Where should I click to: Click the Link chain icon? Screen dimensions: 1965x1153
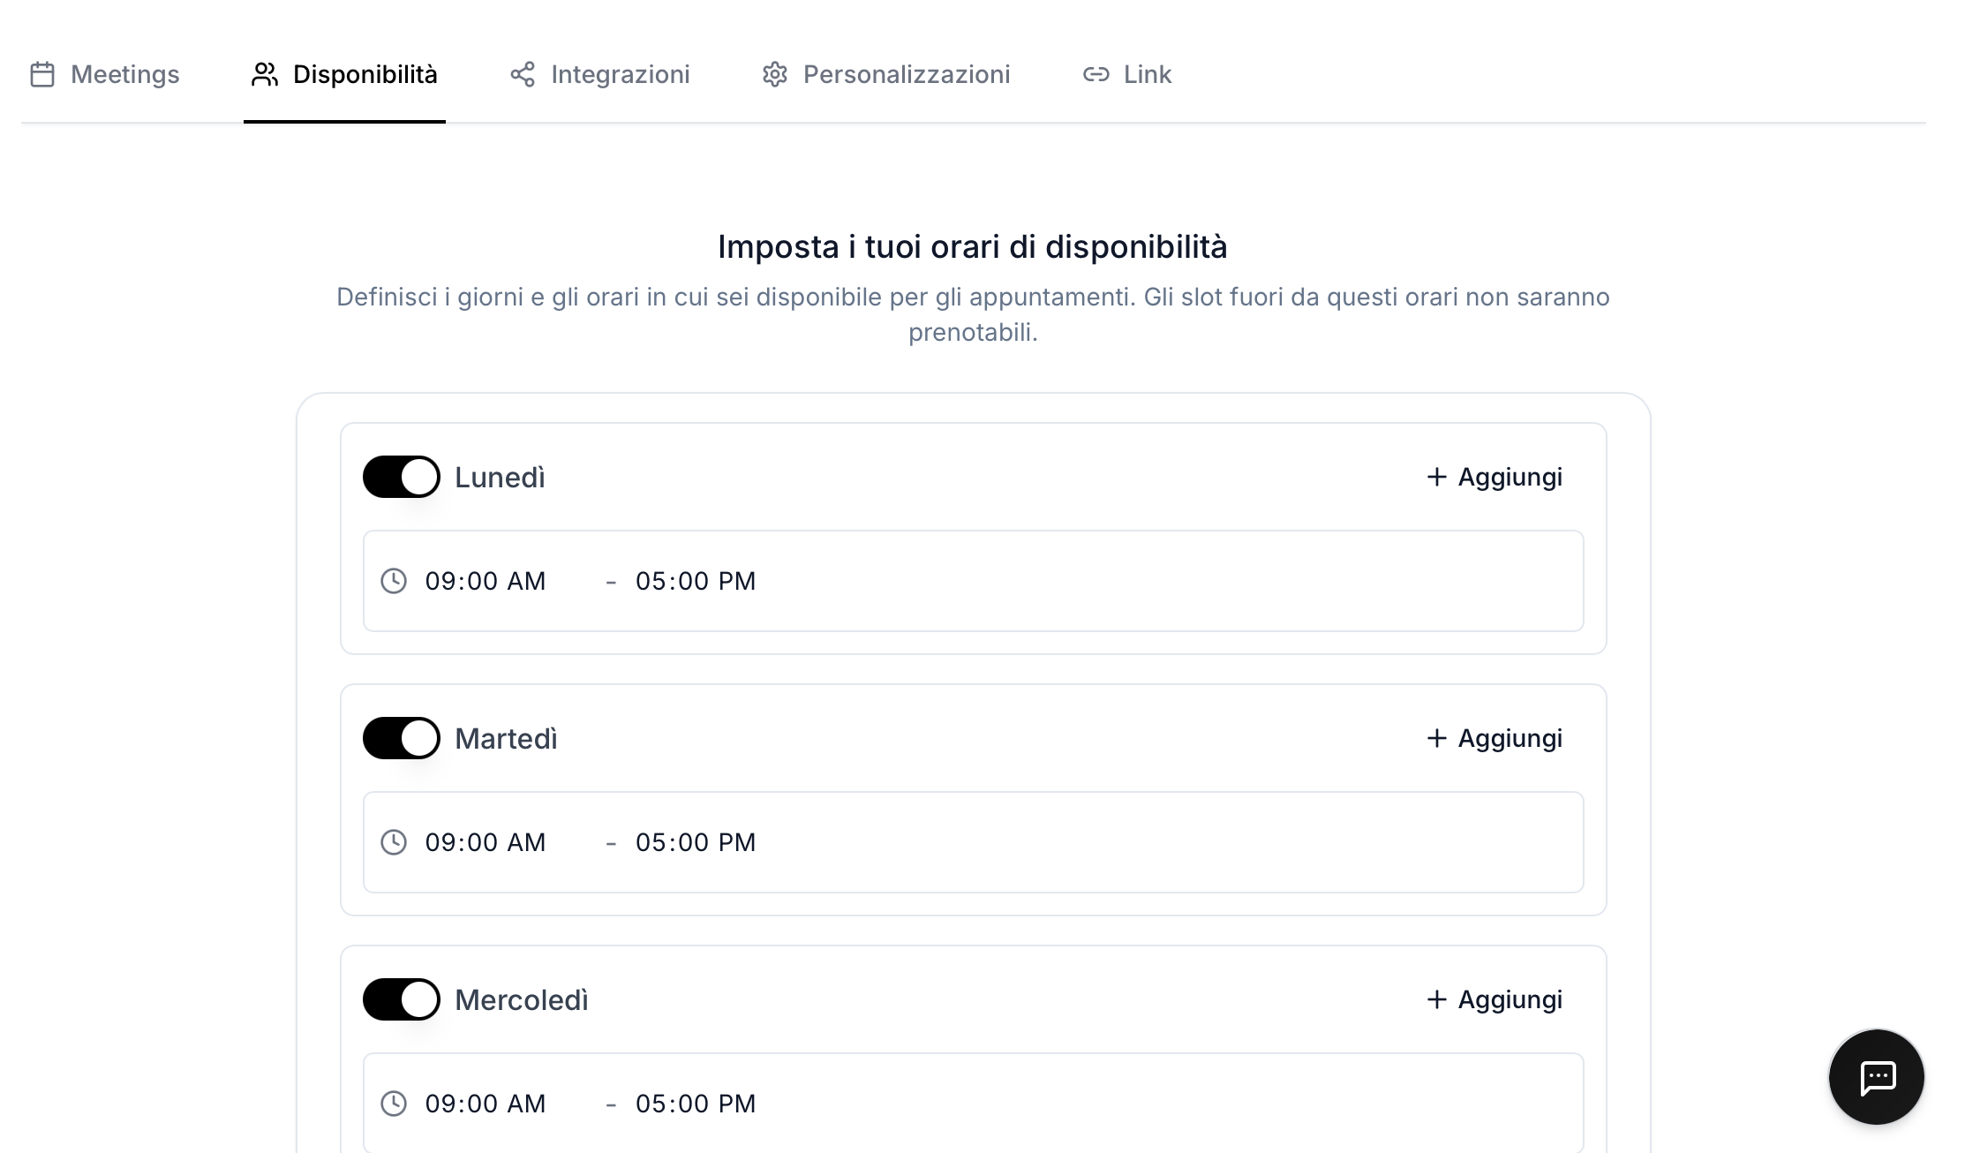[x=1095, y=74]
